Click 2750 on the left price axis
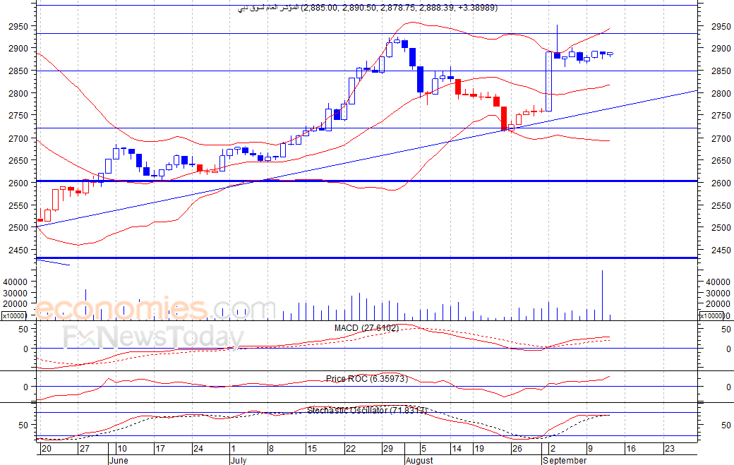This screenshot has height=465, width=734. click(x=18, y=116)
